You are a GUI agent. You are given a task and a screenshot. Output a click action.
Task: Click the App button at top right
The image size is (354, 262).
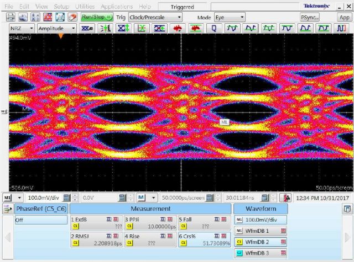pos(344,17)
